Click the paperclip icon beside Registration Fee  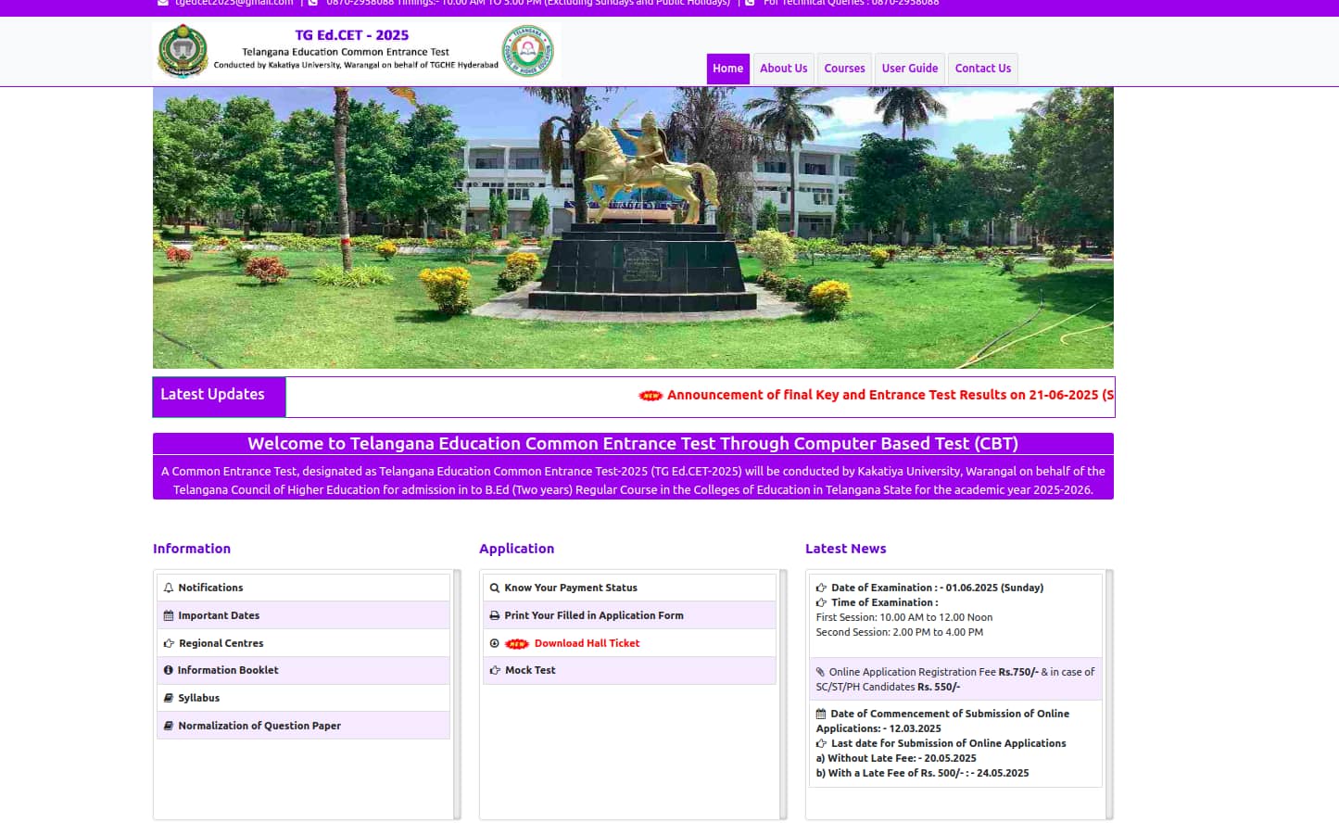pos(820,672)
